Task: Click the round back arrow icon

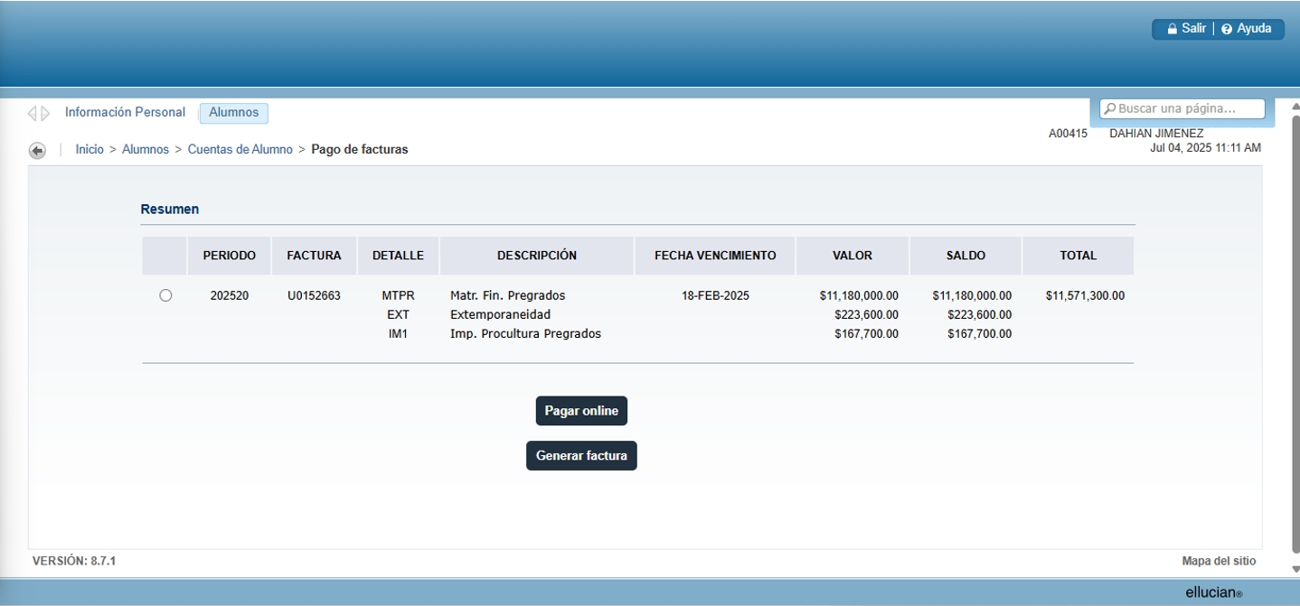Action: pyautogui.click(x=37, y=150)
